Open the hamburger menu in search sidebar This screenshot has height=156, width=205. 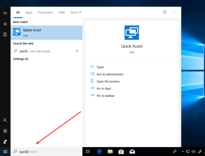pyautogui.click(x=5, y=13)
